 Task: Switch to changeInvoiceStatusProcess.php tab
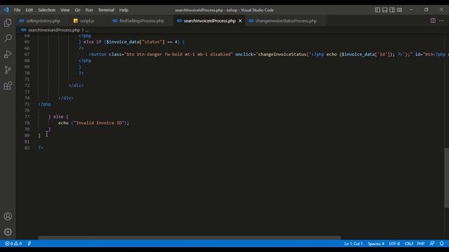[286, 21]
